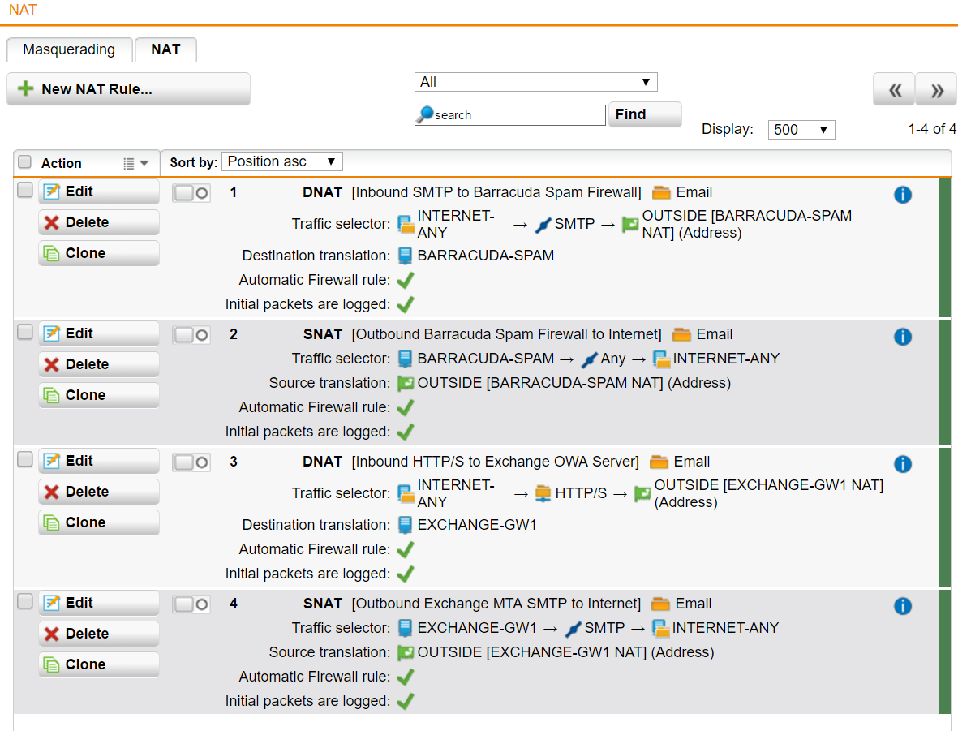This screenshot has width=958, height=731.
Task: Click rule name Inbound HTTP/S to Exchange OWA Server
Action: click(495, 462)
